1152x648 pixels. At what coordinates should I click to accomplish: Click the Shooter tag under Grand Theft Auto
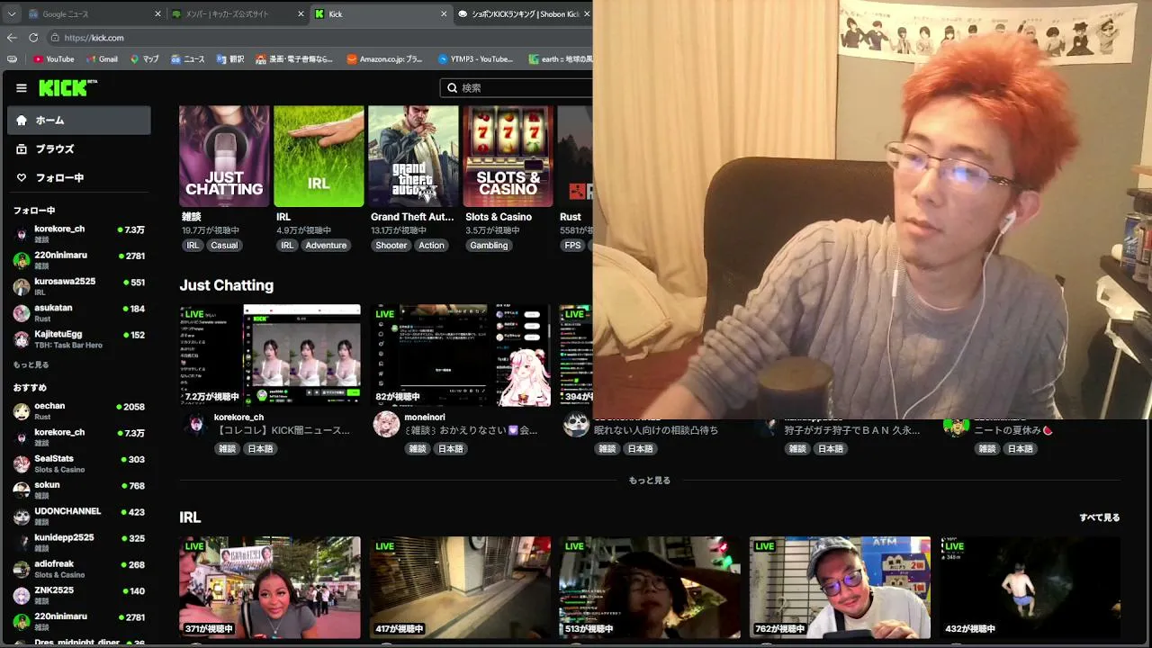(391, 246)
